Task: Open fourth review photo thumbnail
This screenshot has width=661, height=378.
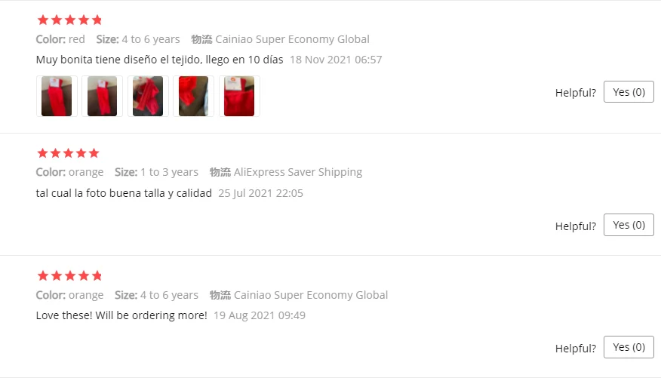Action: 193,96
